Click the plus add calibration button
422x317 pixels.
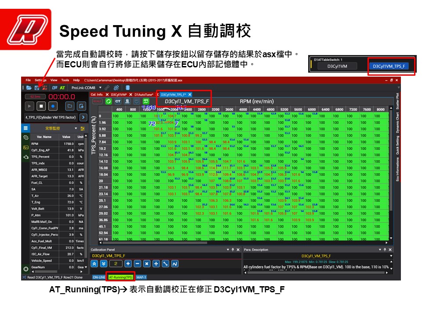pos(128,264)
